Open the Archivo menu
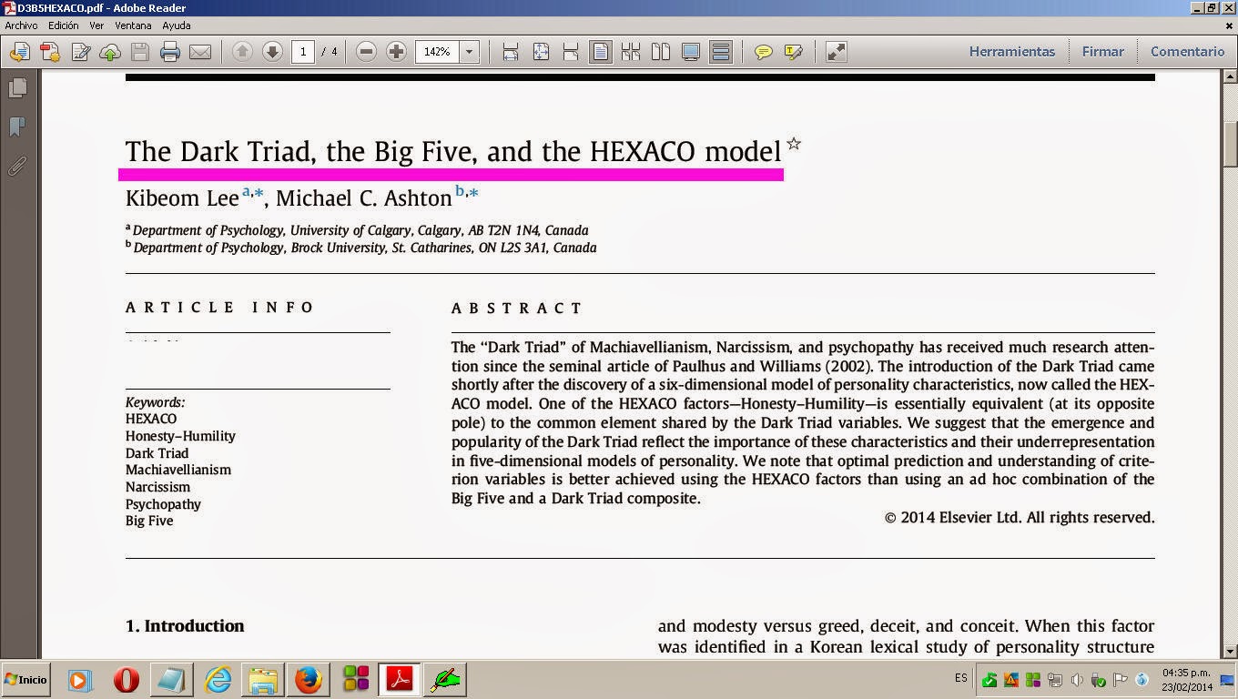 pos(22,25)
